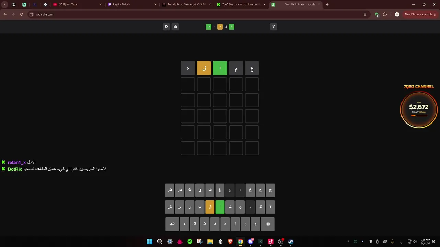Open TikTok app from the taskbar

tap(271, 242)
